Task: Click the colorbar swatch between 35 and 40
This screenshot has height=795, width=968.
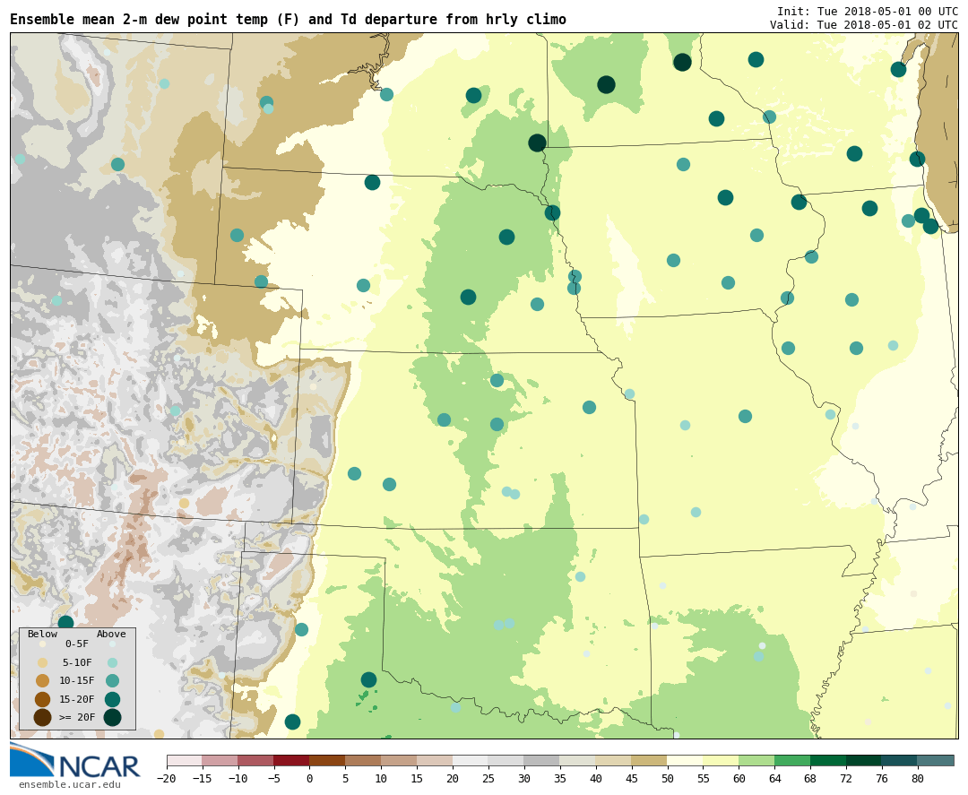Action: click(577, 760)
